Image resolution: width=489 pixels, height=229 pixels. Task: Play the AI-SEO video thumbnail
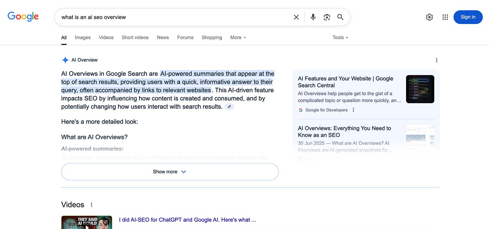click(87, 222)
